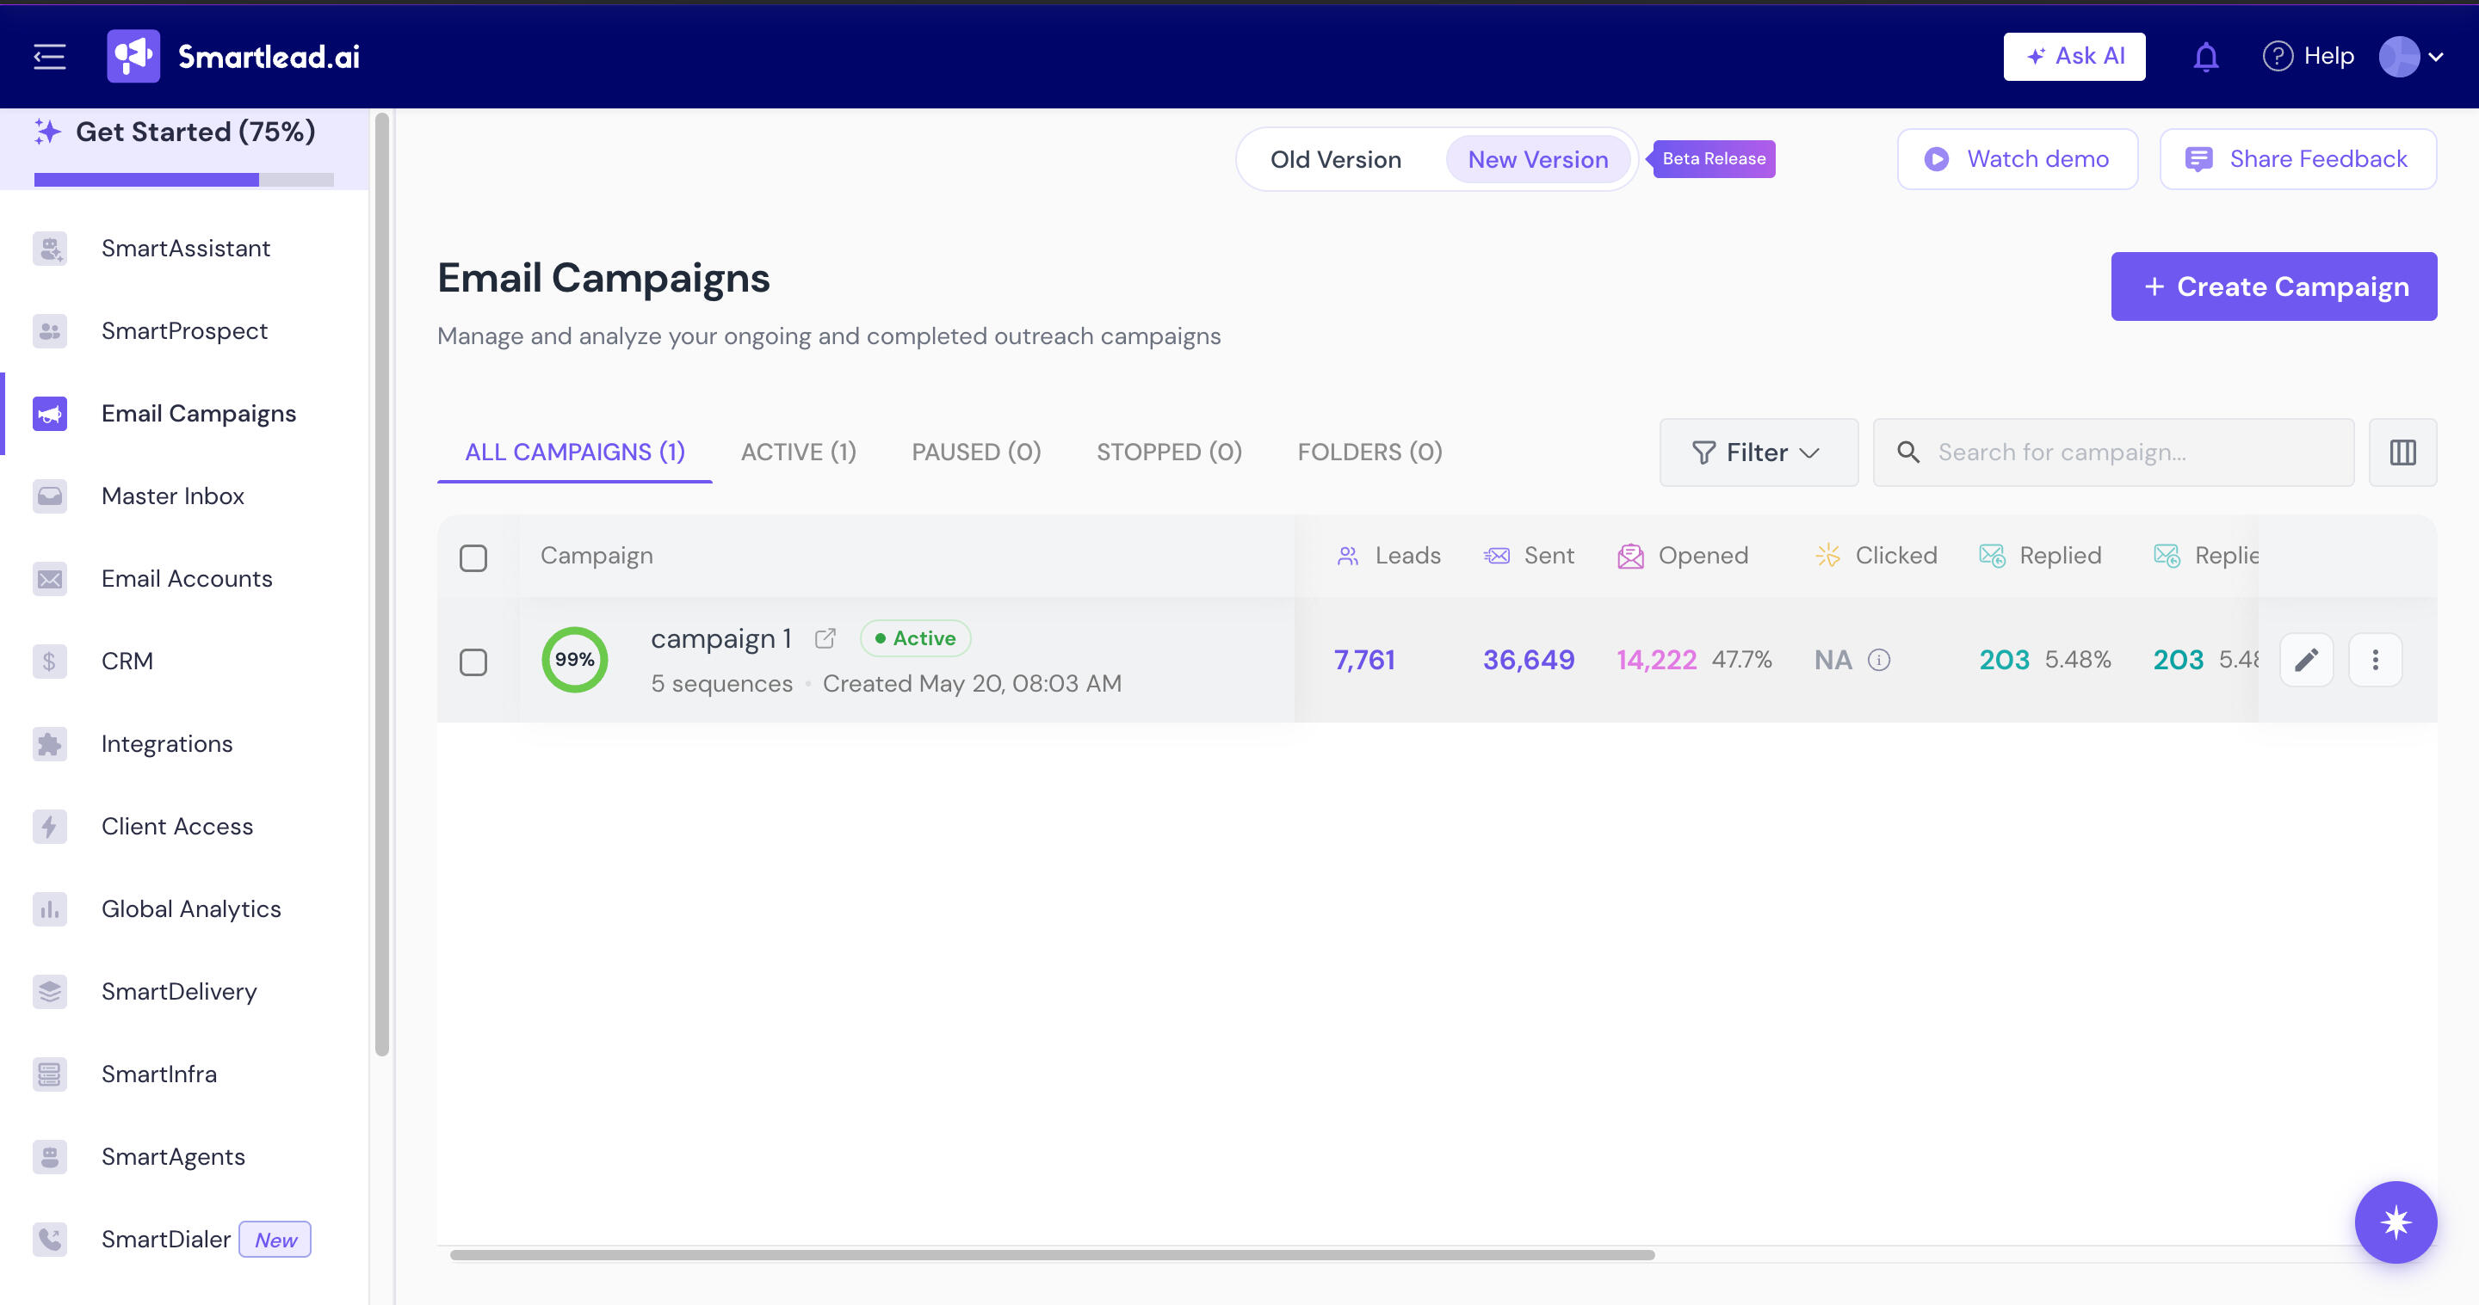Select all campaigns using the header checkbox

click(473, 557)
